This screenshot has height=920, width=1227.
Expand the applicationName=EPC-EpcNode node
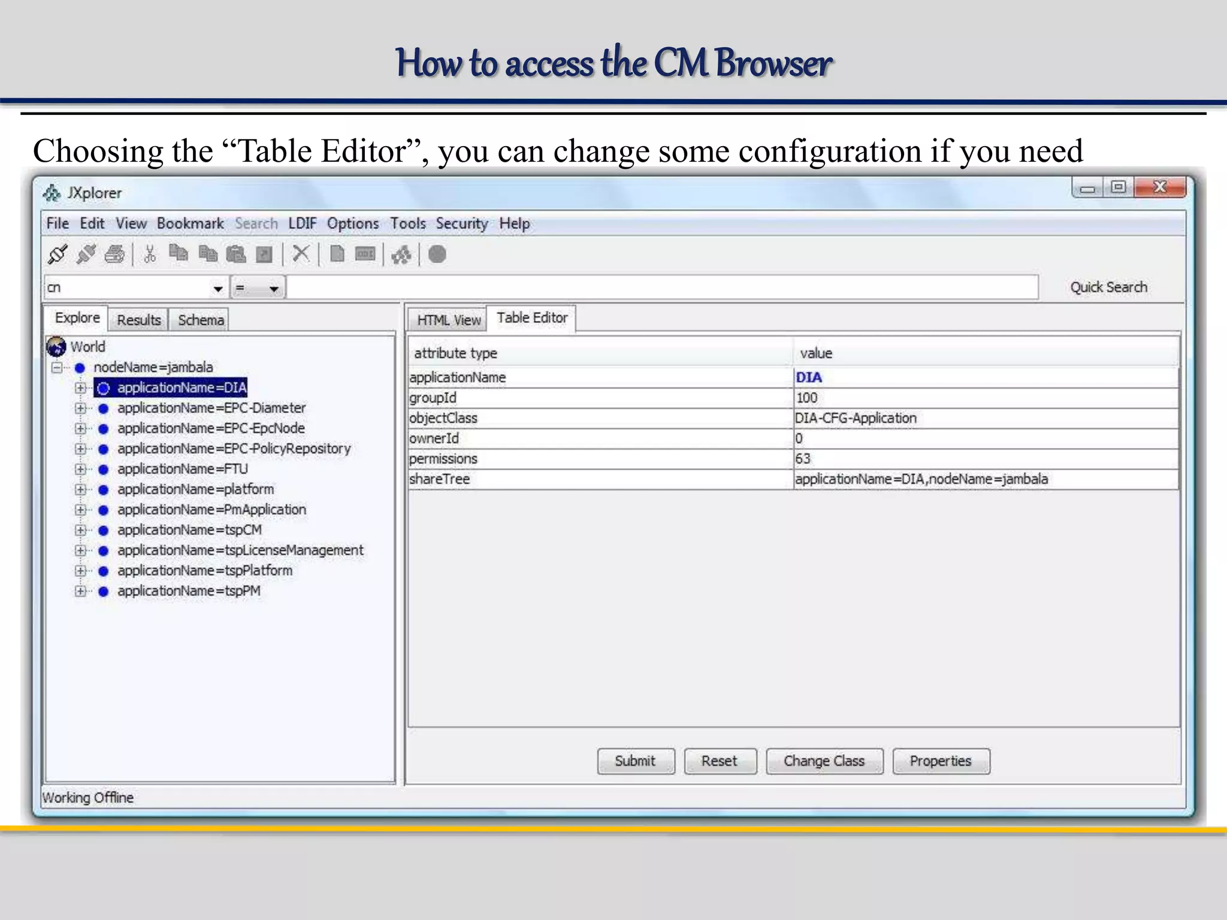80,429
